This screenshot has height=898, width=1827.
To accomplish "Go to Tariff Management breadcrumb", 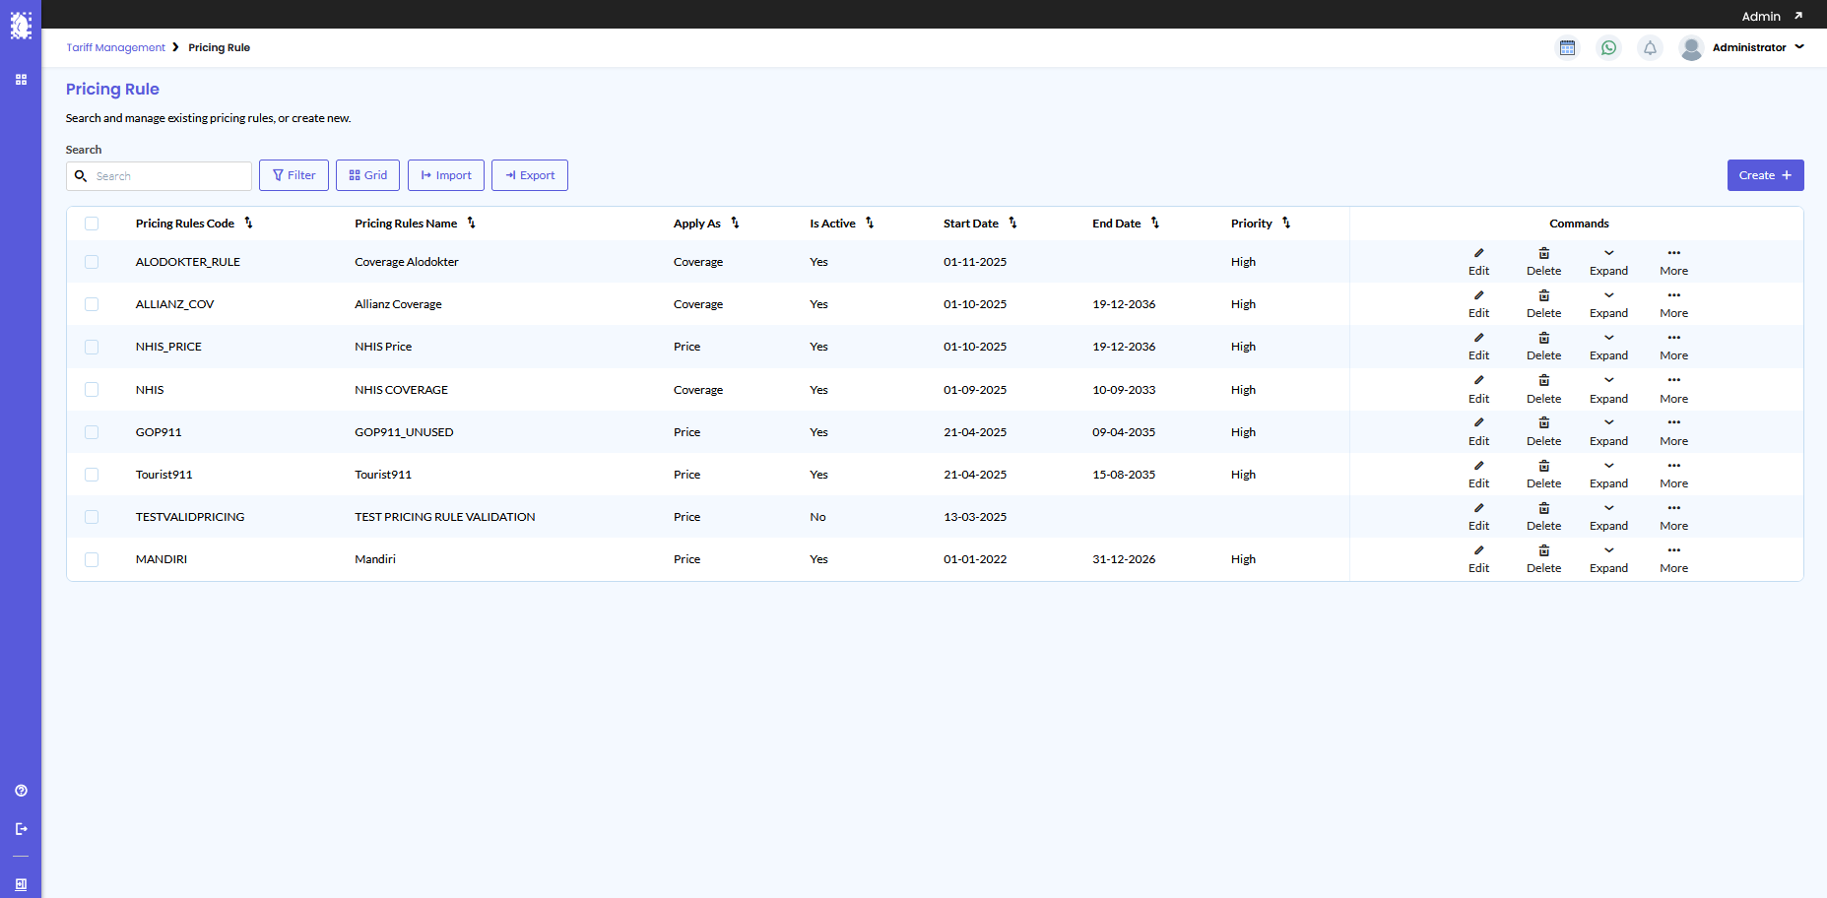I will click(x=115, y=47).
